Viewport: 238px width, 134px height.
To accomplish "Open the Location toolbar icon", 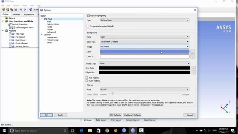I will point(31,10).
